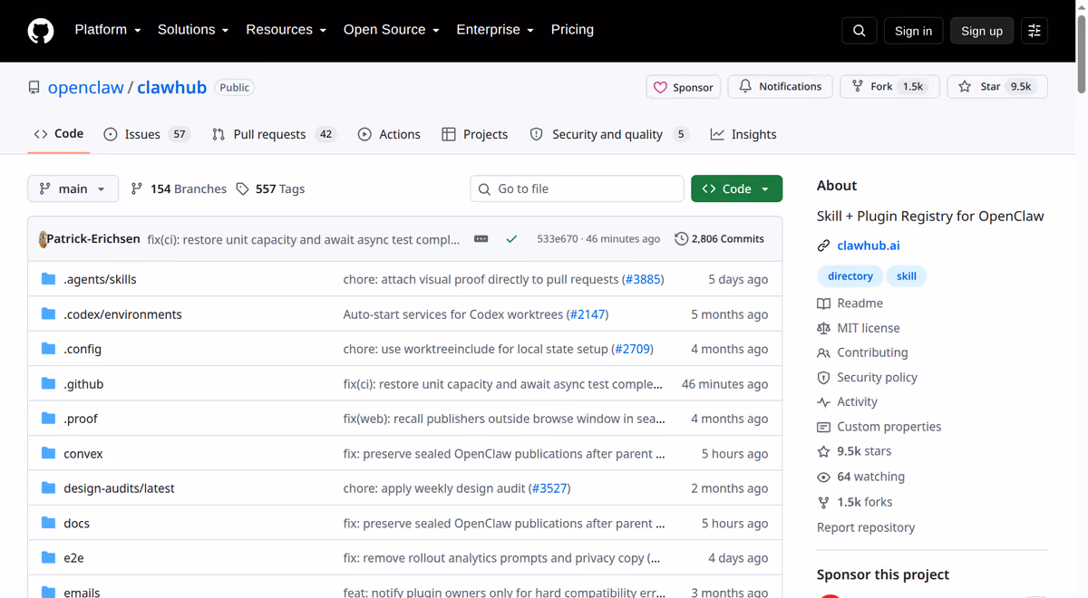Viewport: 1088px width, 598px height.
Task: Click the green checkmark commit status
Action: [511, 239]
